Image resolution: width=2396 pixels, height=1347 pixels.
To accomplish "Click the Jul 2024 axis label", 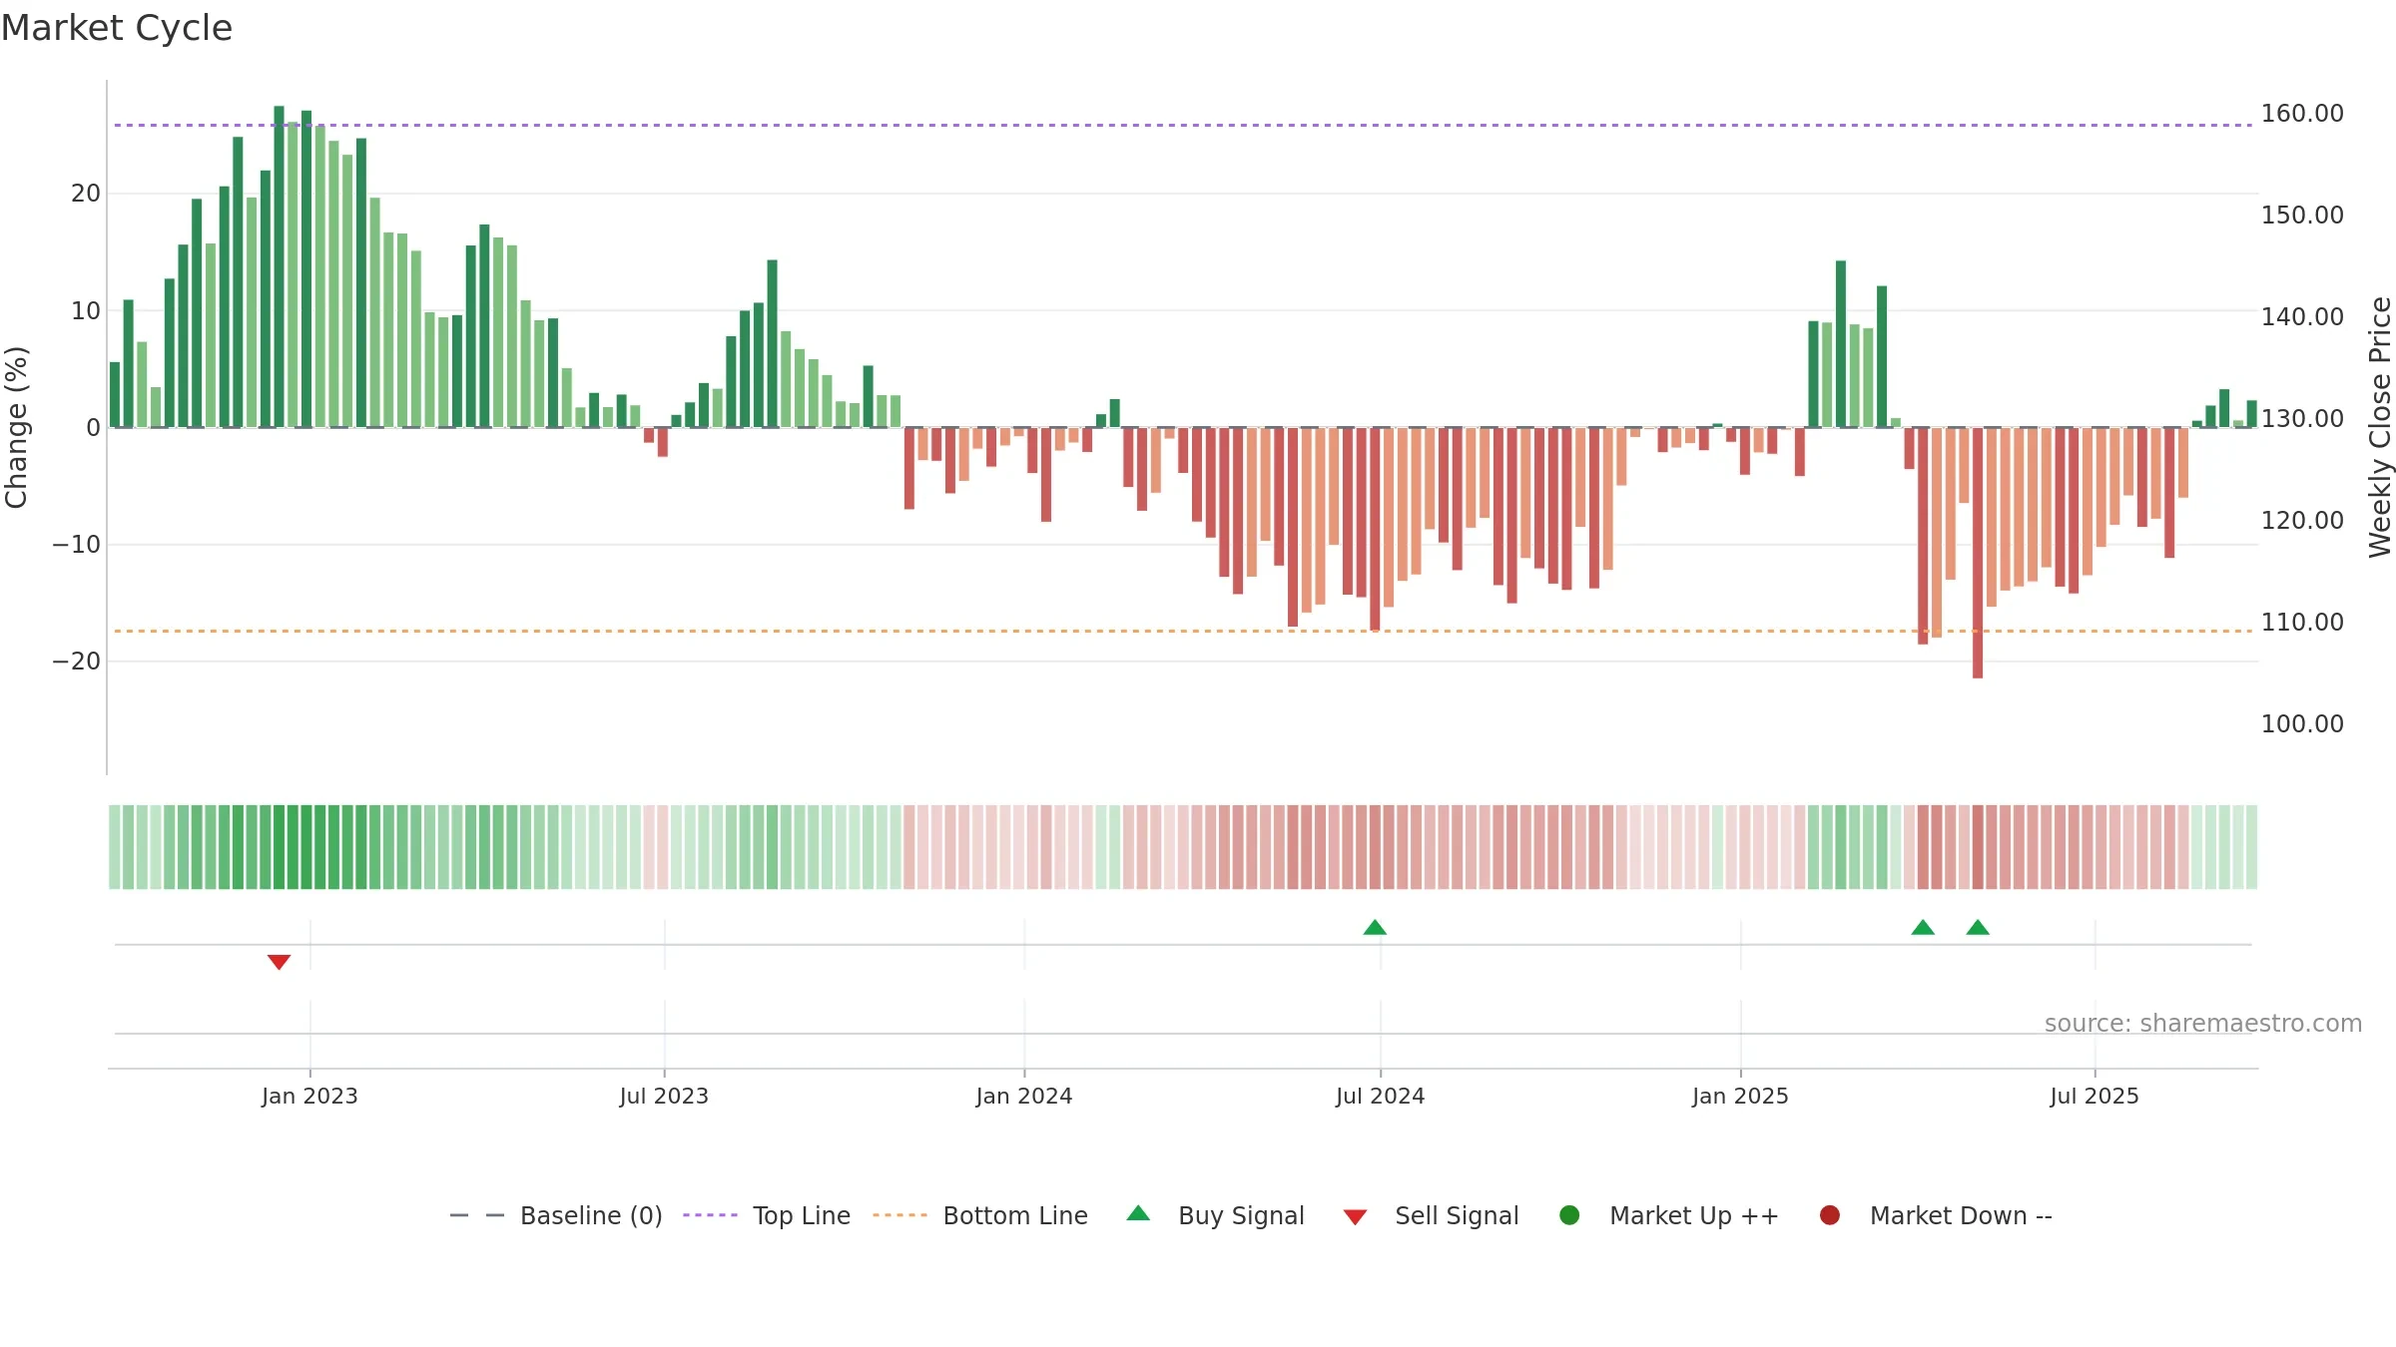I will tap(1381, 1096).
